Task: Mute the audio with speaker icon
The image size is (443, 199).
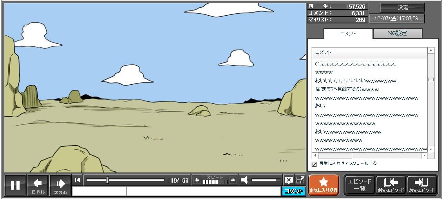Action: coord(245,180)
